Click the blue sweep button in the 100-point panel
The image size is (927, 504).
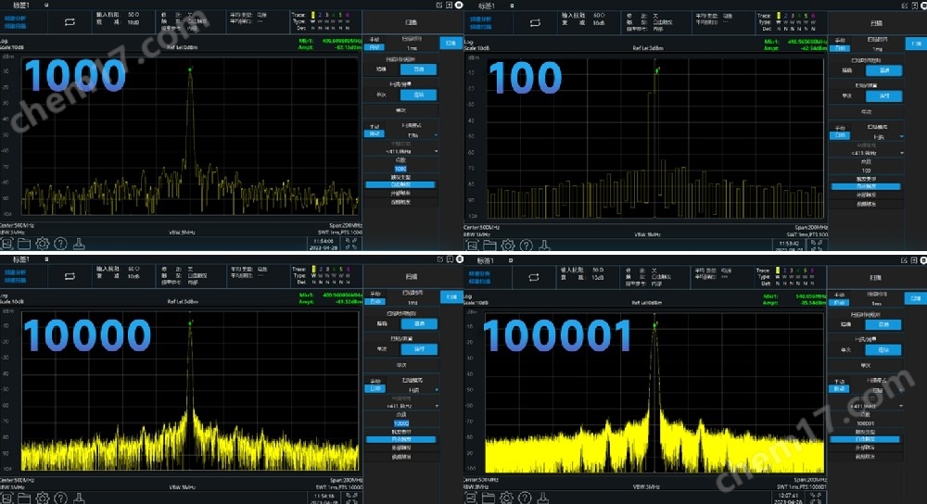(x=917, y=44)
